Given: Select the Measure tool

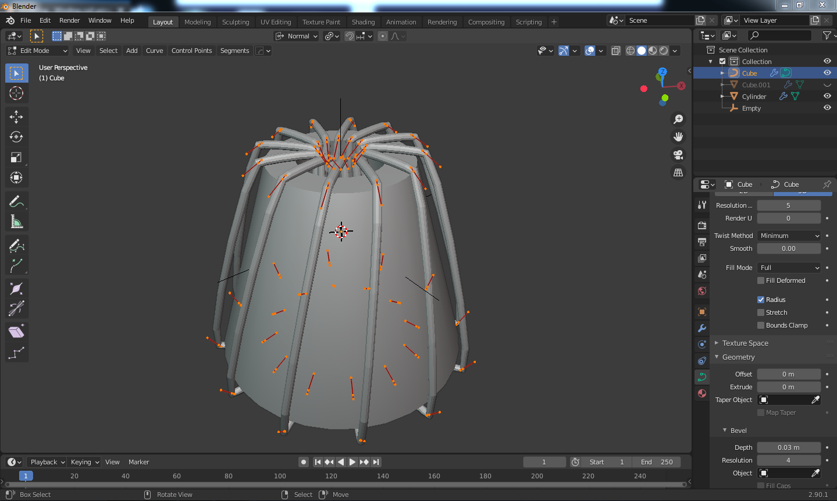Looking at the screenshot, I should (x=16, y=222).
